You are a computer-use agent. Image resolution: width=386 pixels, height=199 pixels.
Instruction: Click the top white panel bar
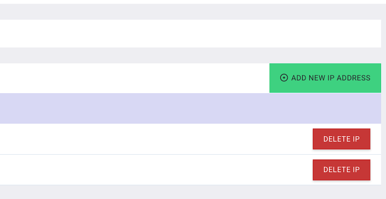[x=183, y=33]
